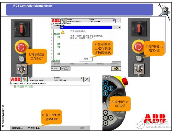Click the small pendant icon above the play button

pos(104,103)
